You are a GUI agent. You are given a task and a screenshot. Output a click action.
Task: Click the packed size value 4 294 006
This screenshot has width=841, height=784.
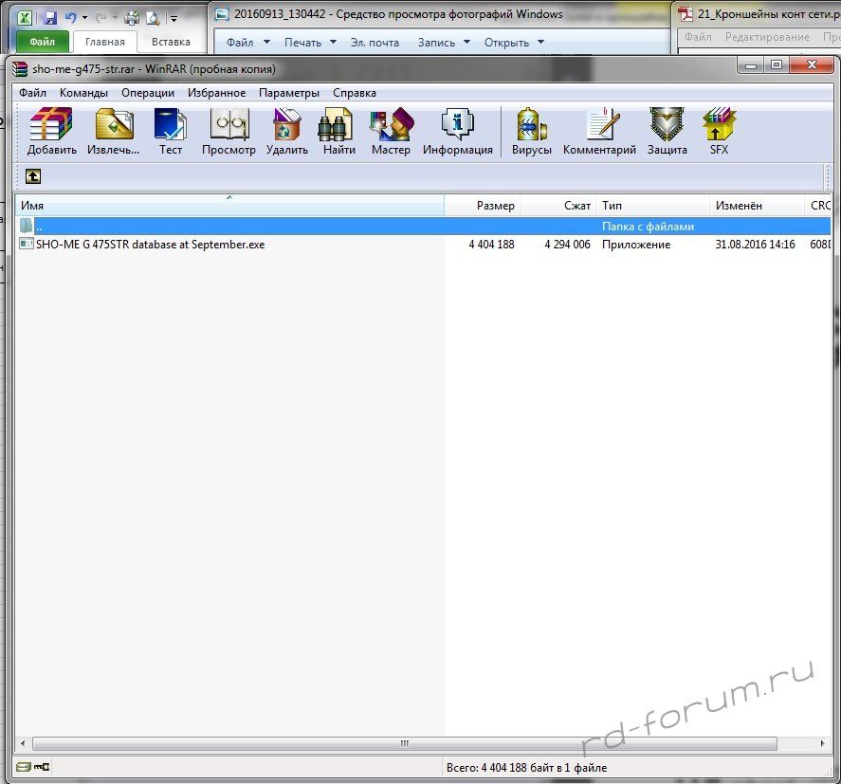567,245
